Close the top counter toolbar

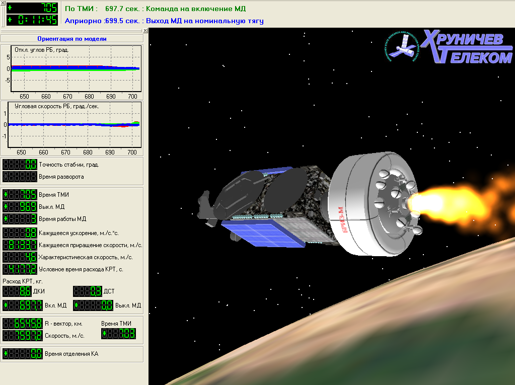click(x=3, y=3)
